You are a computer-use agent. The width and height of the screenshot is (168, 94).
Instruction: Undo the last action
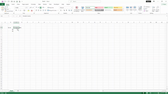pos(5,2)
